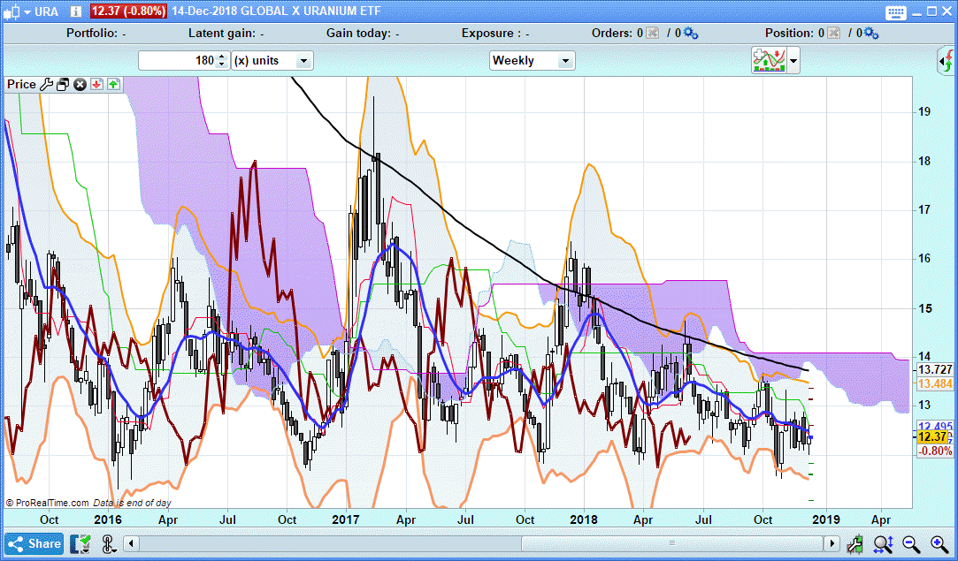Viewport: 958px width, 561px height.
Task: Click the 2019 label on time axis
Action: 825,519
